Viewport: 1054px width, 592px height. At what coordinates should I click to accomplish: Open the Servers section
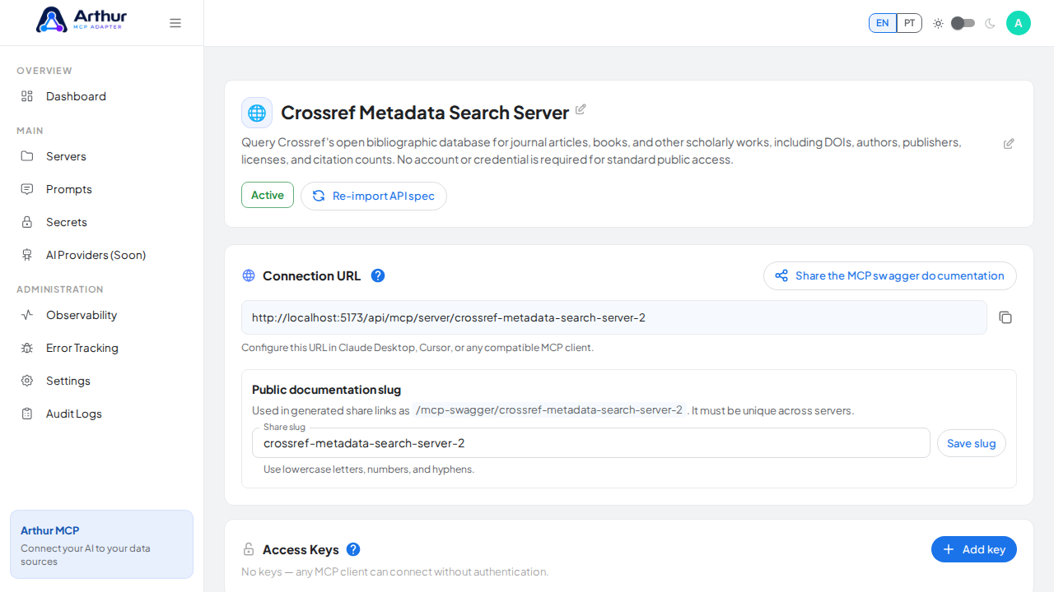point(102,156)
